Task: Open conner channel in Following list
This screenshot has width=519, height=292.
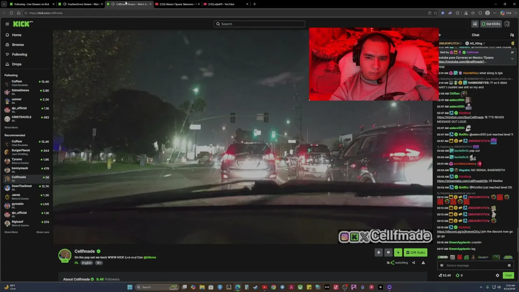Action: coord(27,101)
